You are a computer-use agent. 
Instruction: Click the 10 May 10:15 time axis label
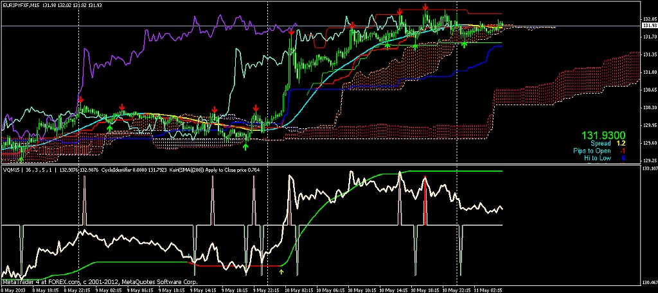click(361, 290)
